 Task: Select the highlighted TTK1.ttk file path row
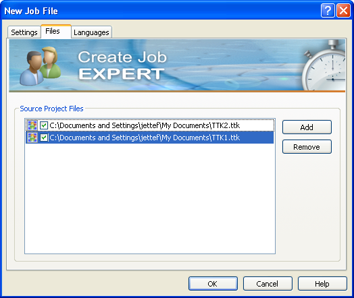click(150, 138)
